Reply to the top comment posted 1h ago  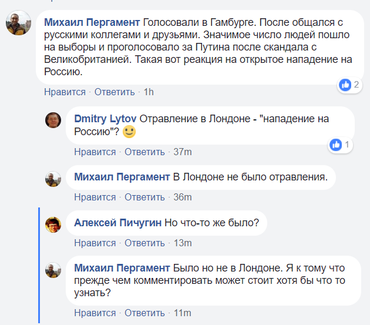115,92
